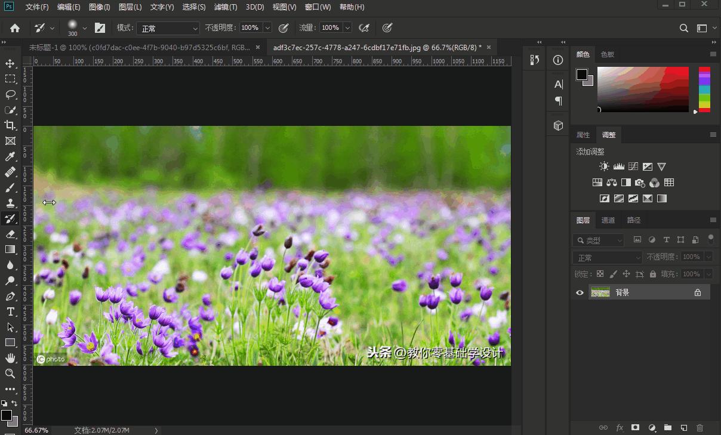This screenshot has width=721, height=435.
Task: Open the 滤镜(T) menu
Action: (225, 7)
